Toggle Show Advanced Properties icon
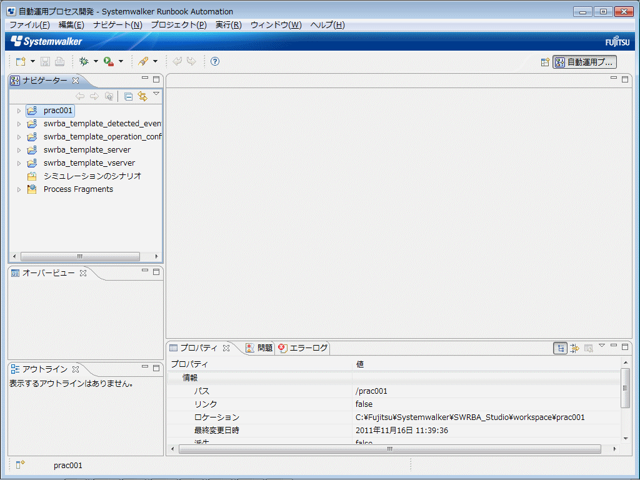 [574, 348]
